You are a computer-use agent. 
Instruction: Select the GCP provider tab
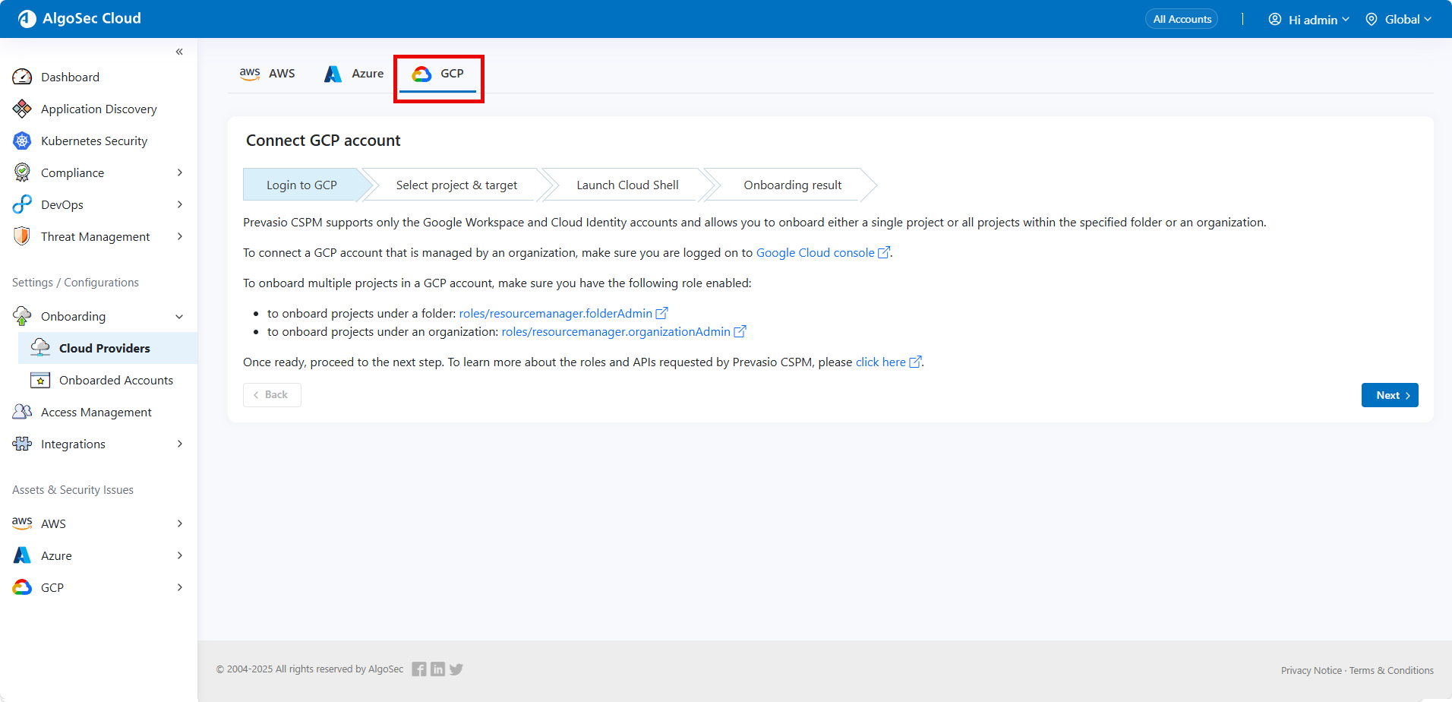pos(438,74)
